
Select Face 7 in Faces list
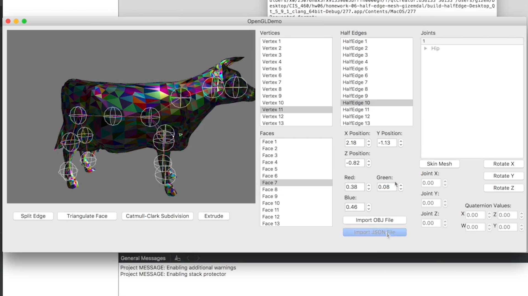[x=296, y=183]
